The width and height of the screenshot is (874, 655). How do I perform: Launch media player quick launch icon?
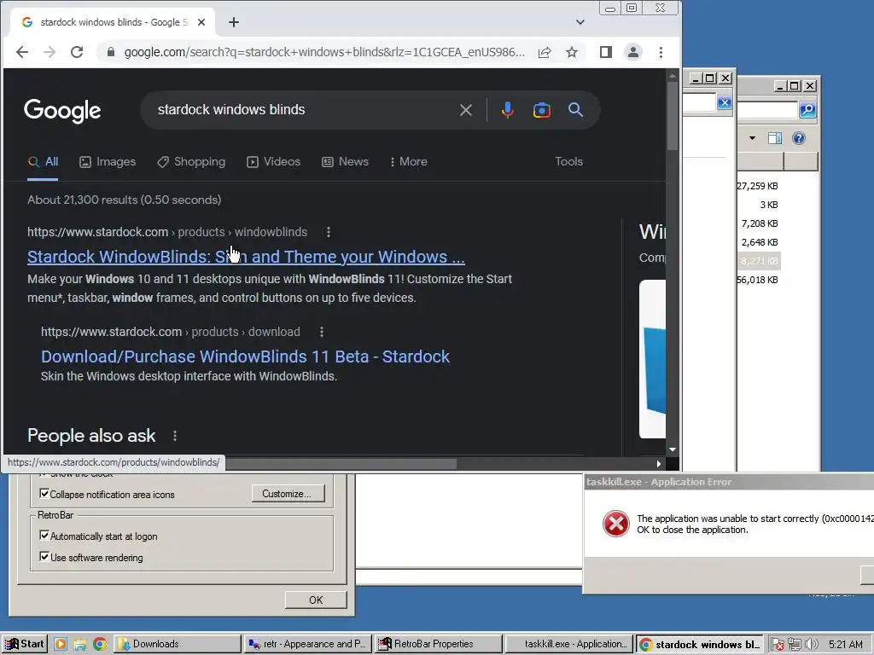[61, 645]
